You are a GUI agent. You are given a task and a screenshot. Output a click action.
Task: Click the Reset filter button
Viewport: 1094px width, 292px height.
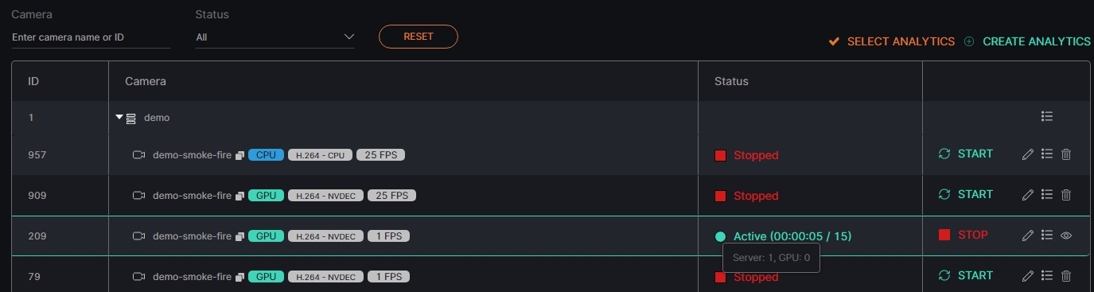[419, 37]
